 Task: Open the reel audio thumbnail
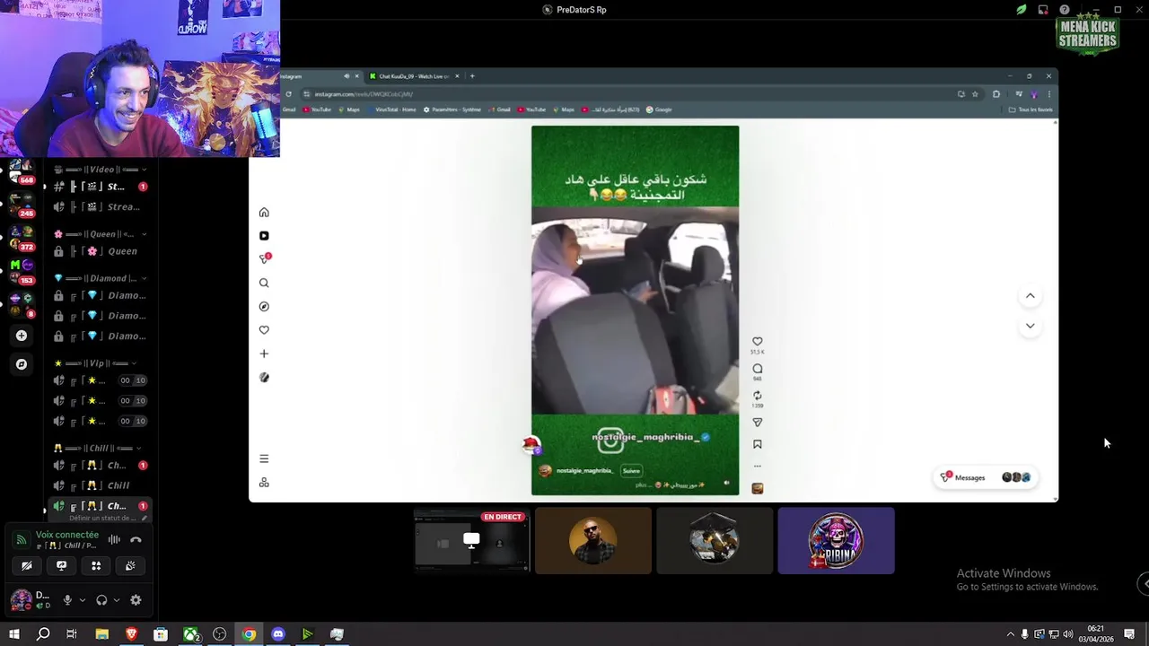758,488
